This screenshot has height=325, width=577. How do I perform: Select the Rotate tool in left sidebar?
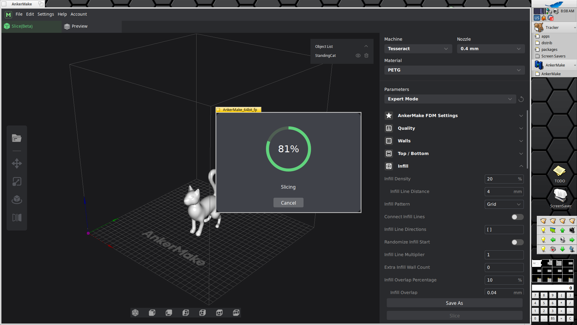coord(17,200)
